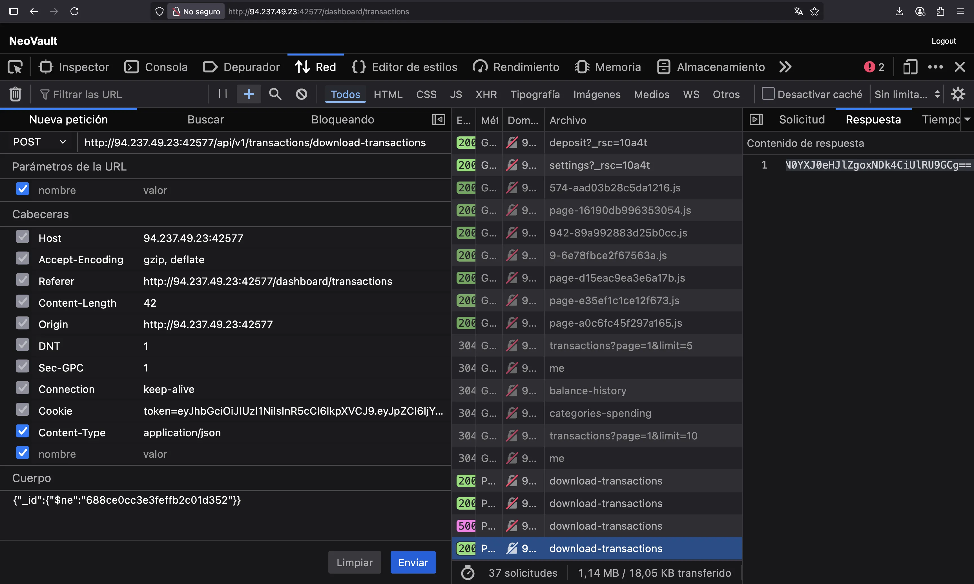Activate the element picker icon

click(x=15, y=67)
